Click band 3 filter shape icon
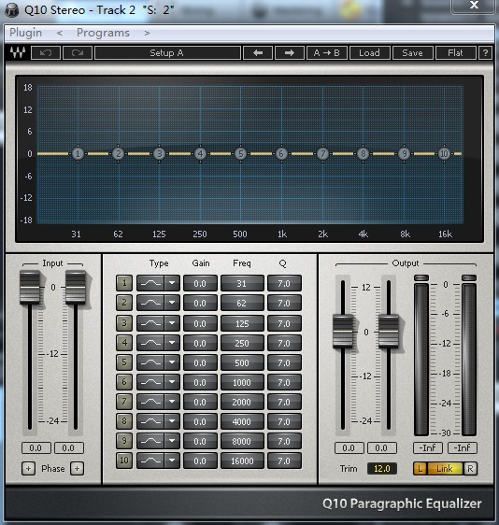 tap(150, 323)
